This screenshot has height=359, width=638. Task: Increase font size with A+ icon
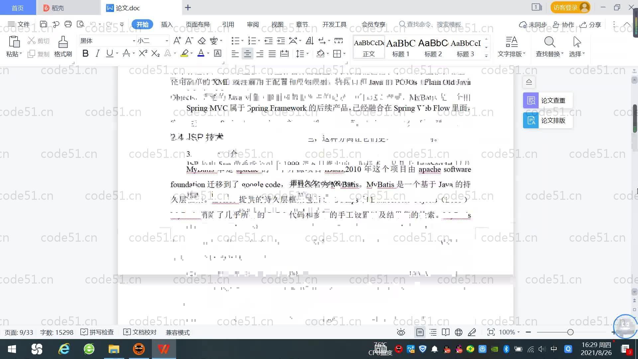[x=177, y=41]
